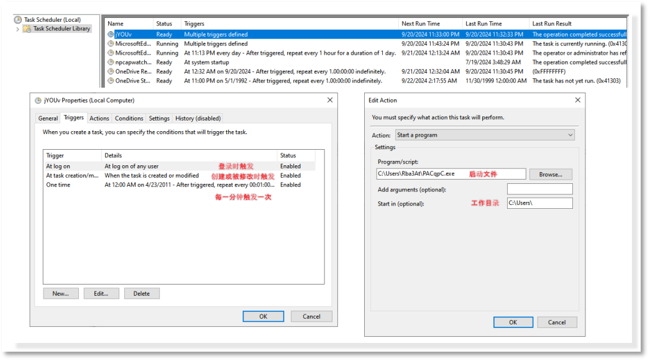Sort tasks by the Next Run Time column
The width and height of the screenshot is (650, 361).
tap(421, 24)
